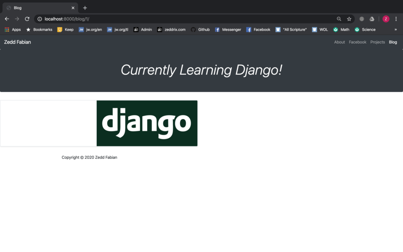Open the grey circular extension icon
403x252 pixels.
362,19
